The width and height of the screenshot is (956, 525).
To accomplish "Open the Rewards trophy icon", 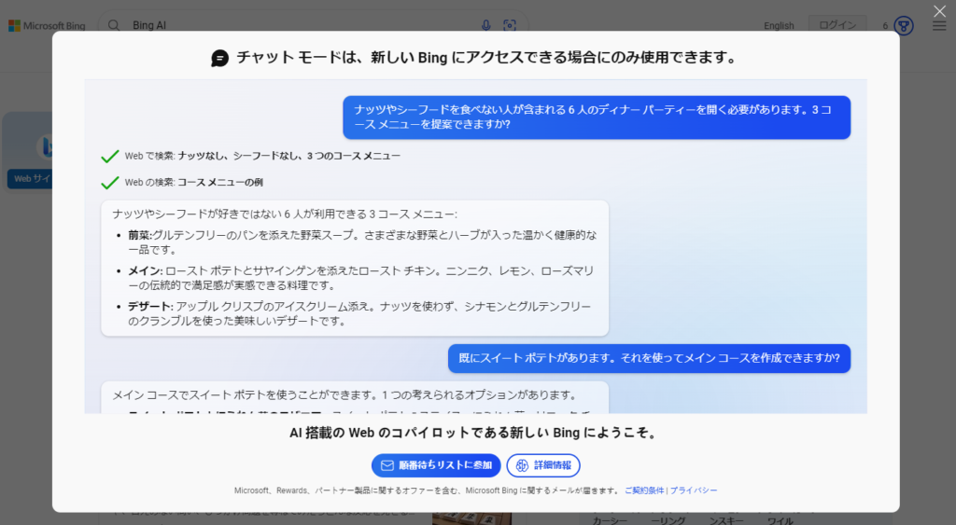I will click(904, 25).
